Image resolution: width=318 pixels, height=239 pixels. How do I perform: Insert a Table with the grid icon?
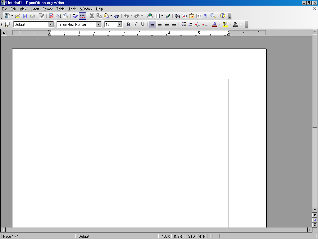(x=157, y=16)
